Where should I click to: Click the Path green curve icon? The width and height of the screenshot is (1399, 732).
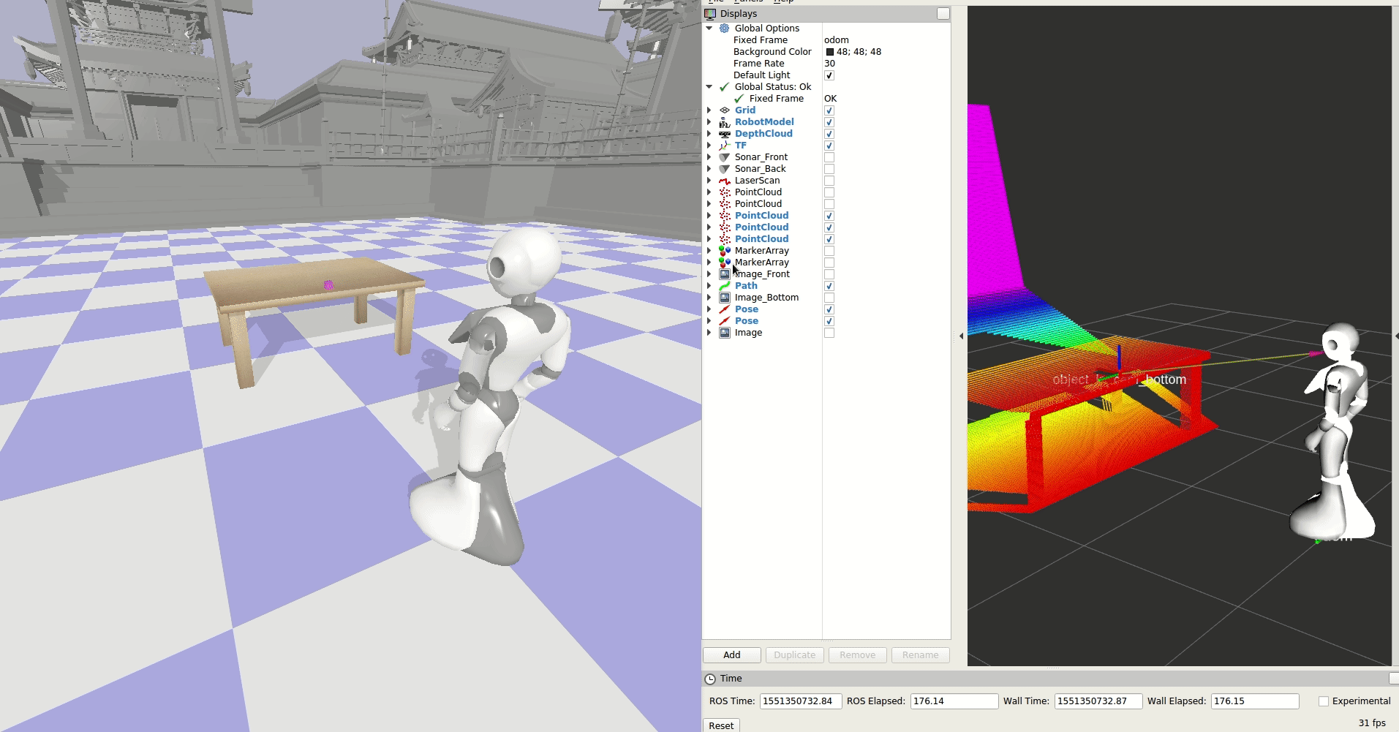pos(724,285)
